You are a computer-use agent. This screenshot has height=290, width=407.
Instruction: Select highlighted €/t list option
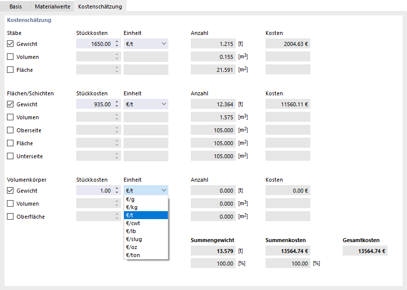coord(146,215)
